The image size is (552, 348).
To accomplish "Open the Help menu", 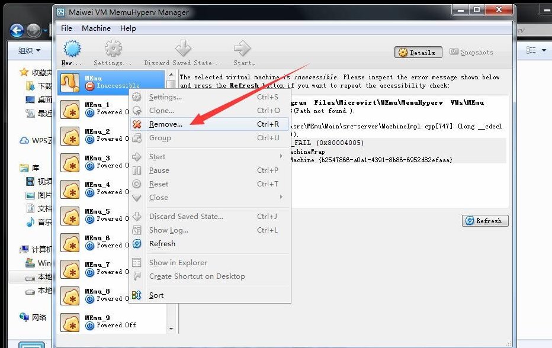I will 128,28.
